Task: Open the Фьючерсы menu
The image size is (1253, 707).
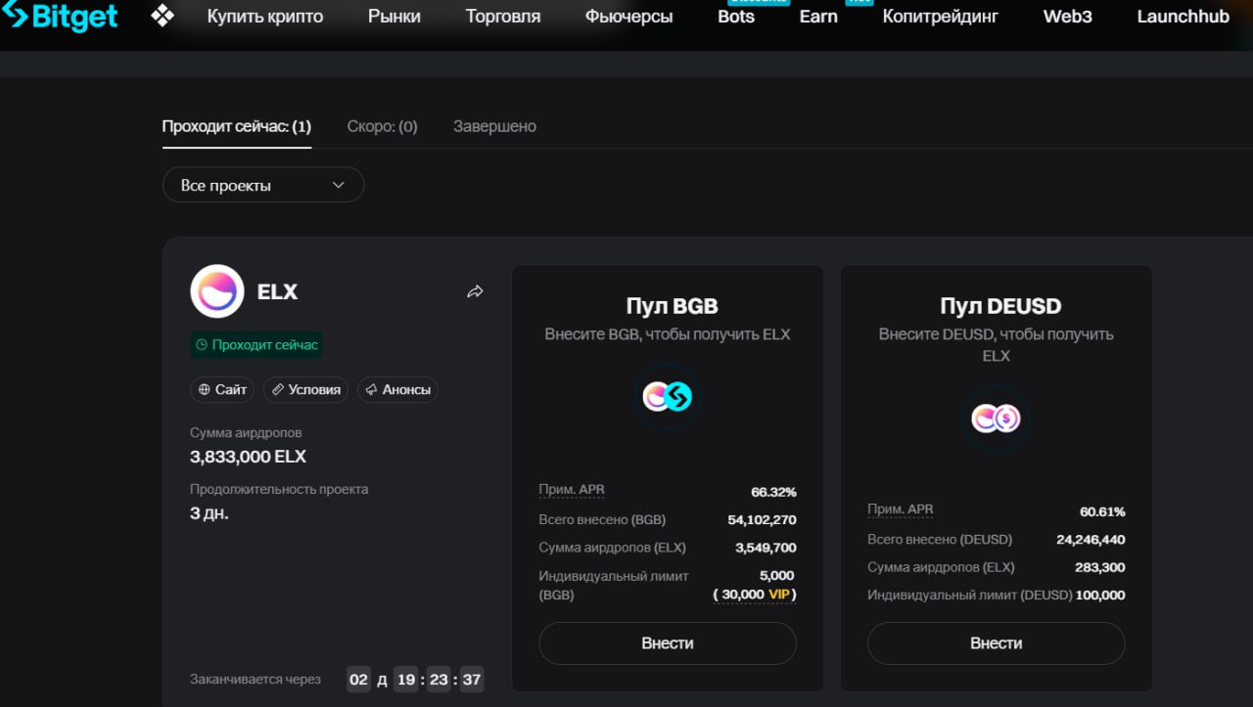Action: click(x=629, y=17)
